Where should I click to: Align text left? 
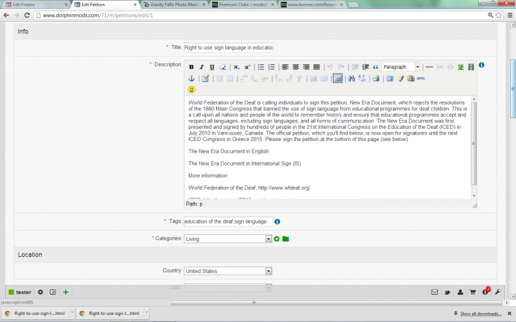point(285,67)
